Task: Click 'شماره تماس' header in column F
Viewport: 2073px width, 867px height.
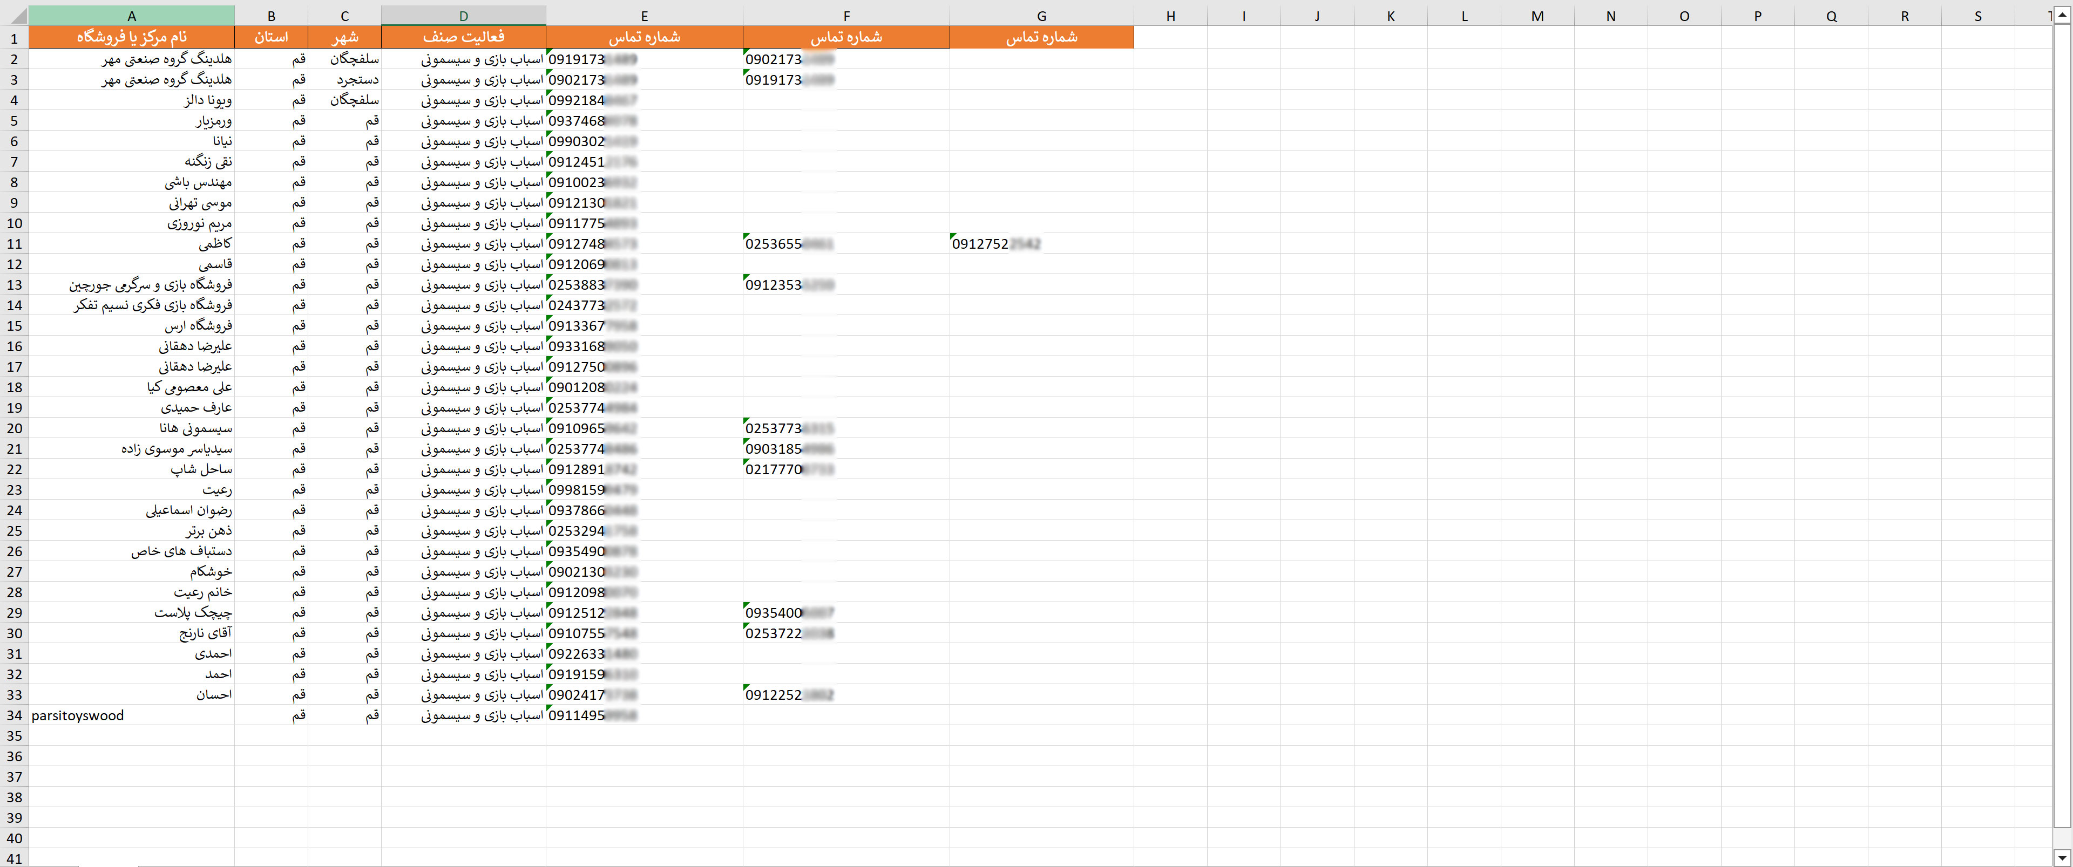Action: 846,37
